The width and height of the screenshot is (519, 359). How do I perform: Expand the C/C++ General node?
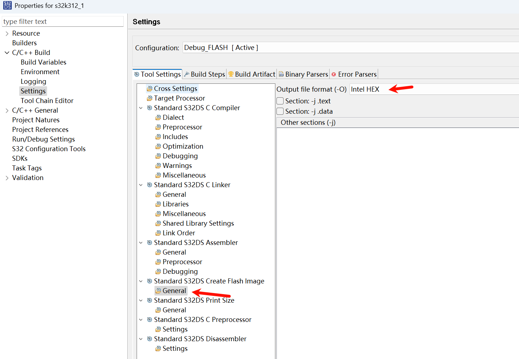click(x=7, y=111)
